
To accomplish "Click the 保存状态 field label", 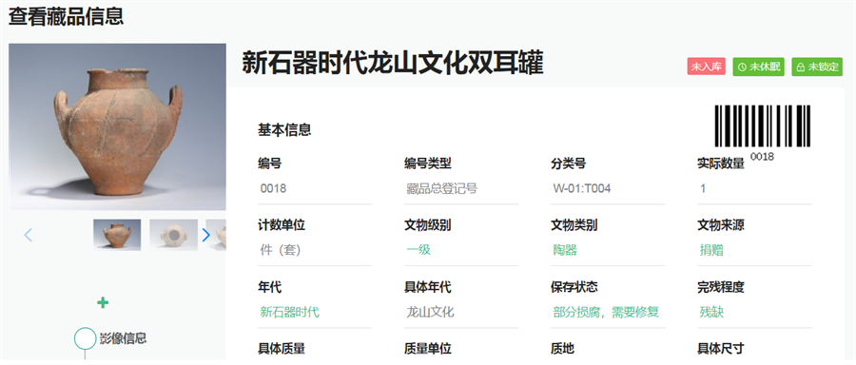I will (x=574, y=286).
